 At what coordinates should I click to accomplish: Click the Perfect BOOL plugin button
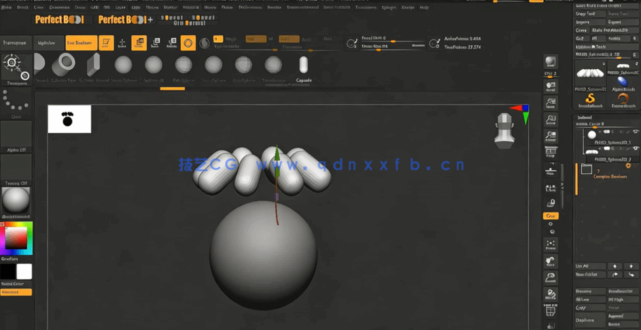63,19
